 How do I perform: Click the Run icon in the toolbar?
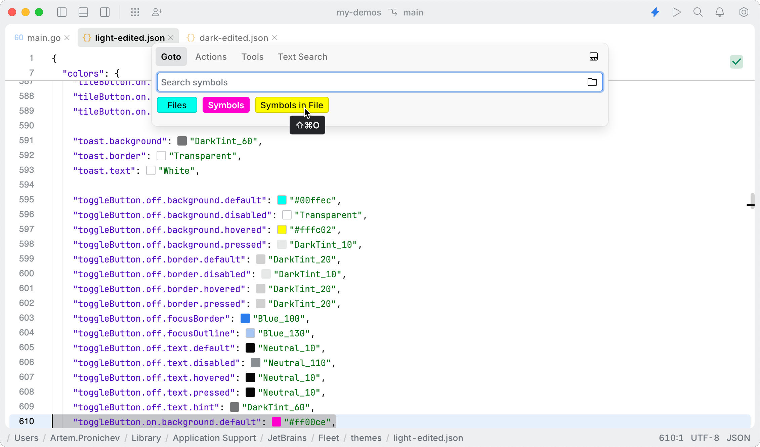tap(677, 12)
